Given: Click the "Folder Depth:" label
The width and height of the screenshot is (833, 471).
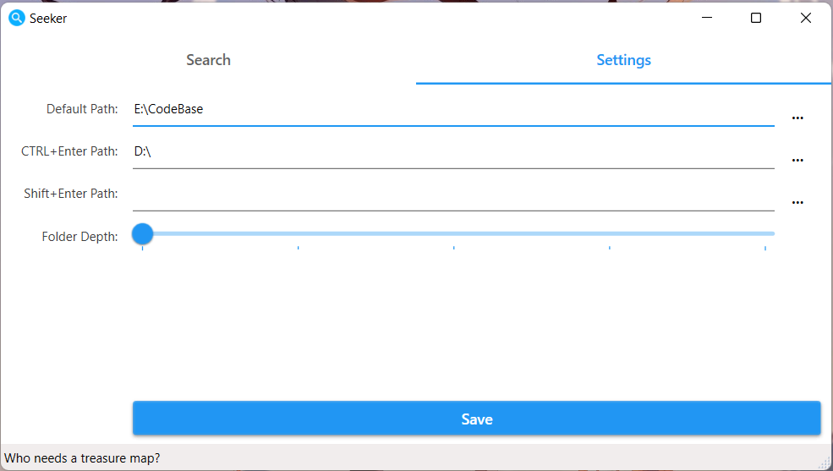Looking at the screenshot, I should point(79,236).
